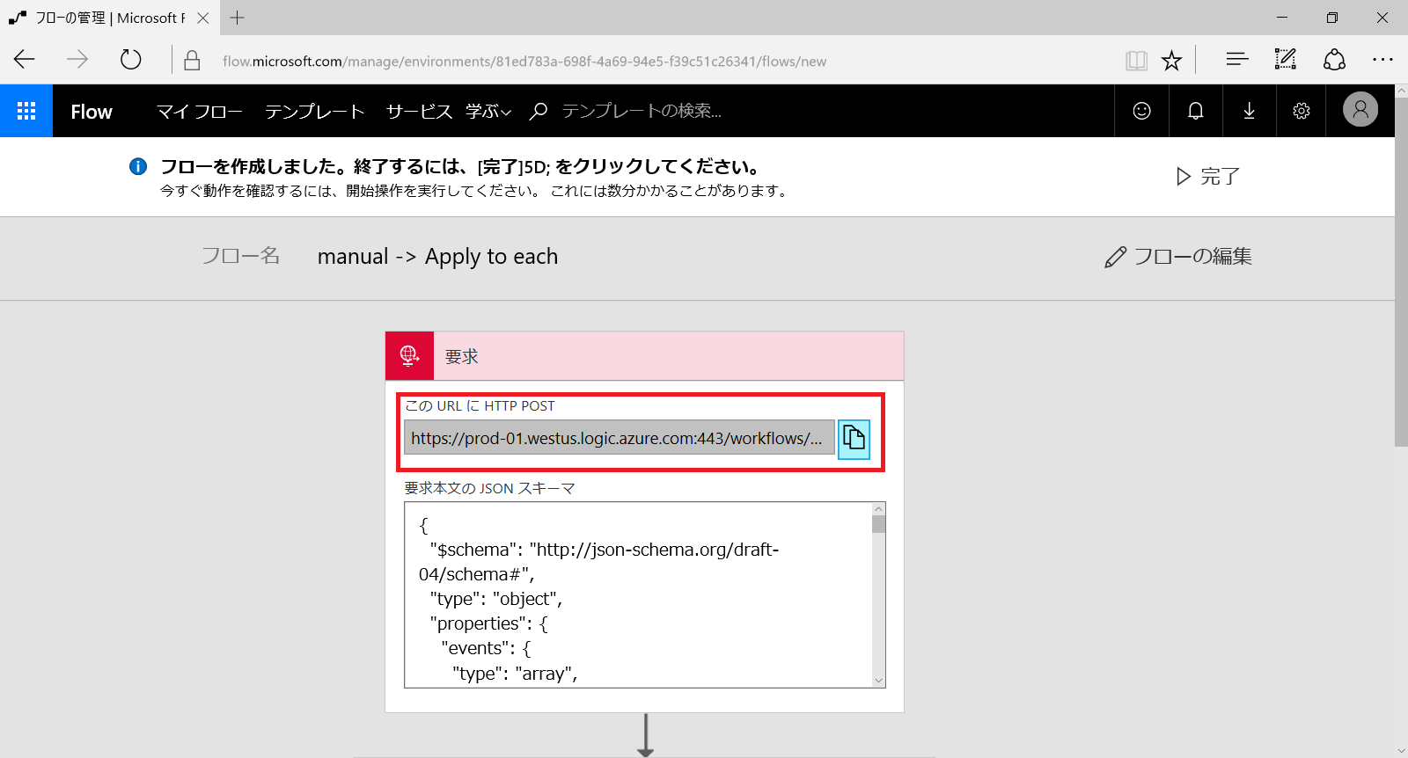Click the flow name manual -> Apply to each

coord(437,257)
